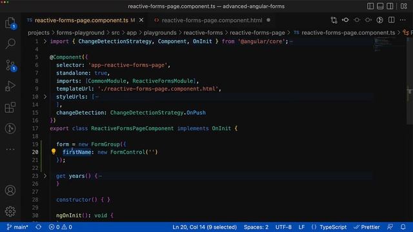Open the Run and Debug view
413x232 pixels.
click(10, 86)
